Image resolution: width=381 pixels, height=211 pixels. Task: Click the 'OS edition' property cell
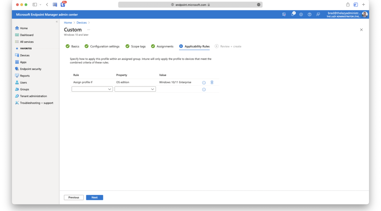pyautogui.click(x=123, y=82)
